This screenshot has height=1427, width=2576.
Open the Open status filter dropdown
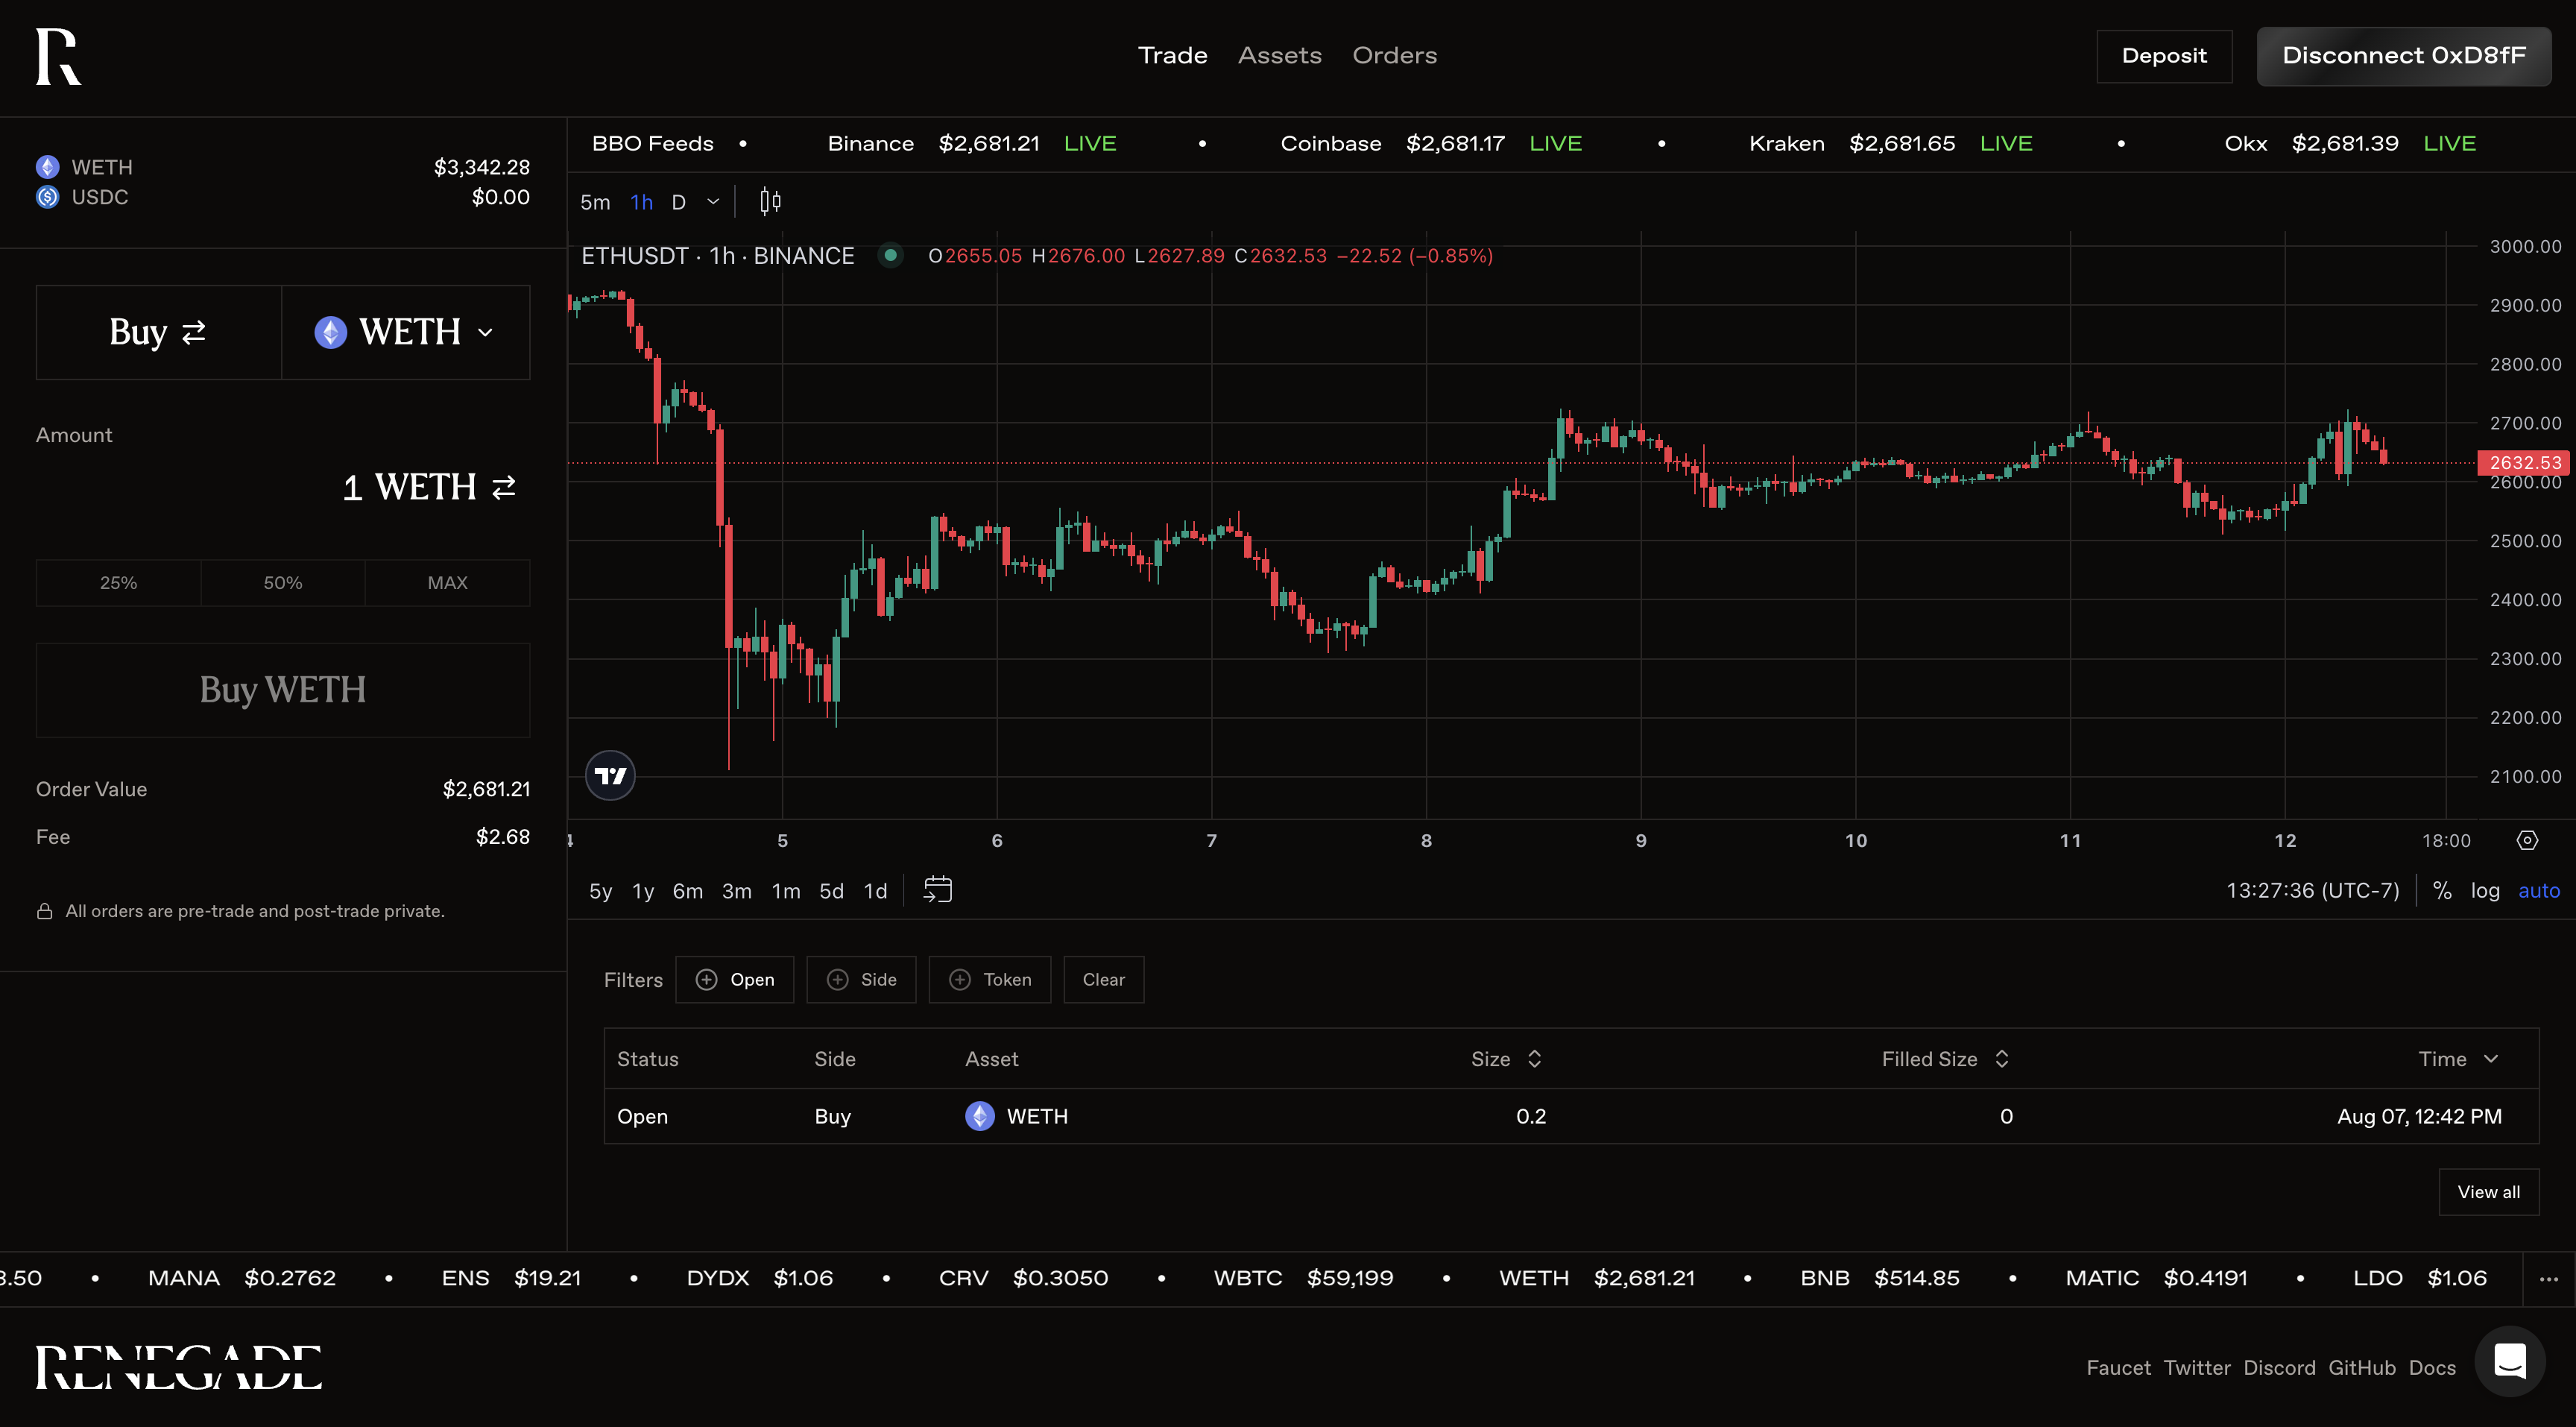tap(735, 980)
